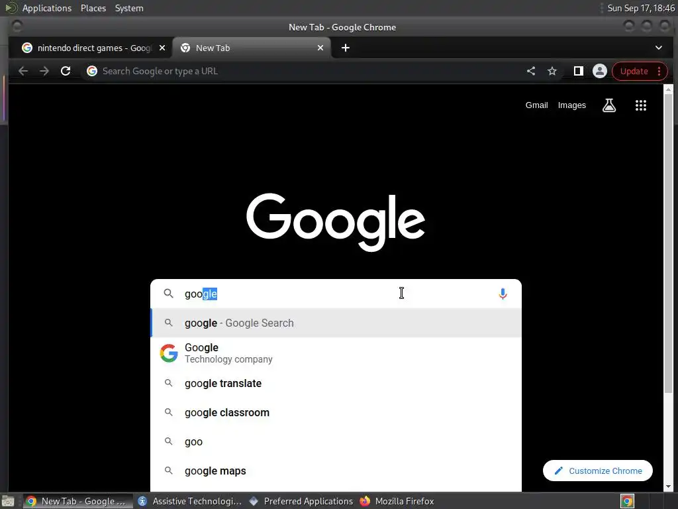Open a new tab with plus button
The width and height of the screenshot is (678, 509).
[346, 48]
